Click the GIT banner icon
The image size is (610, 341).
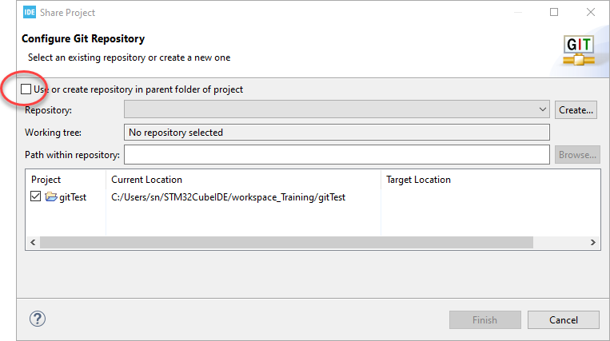[x=579, y=50]
